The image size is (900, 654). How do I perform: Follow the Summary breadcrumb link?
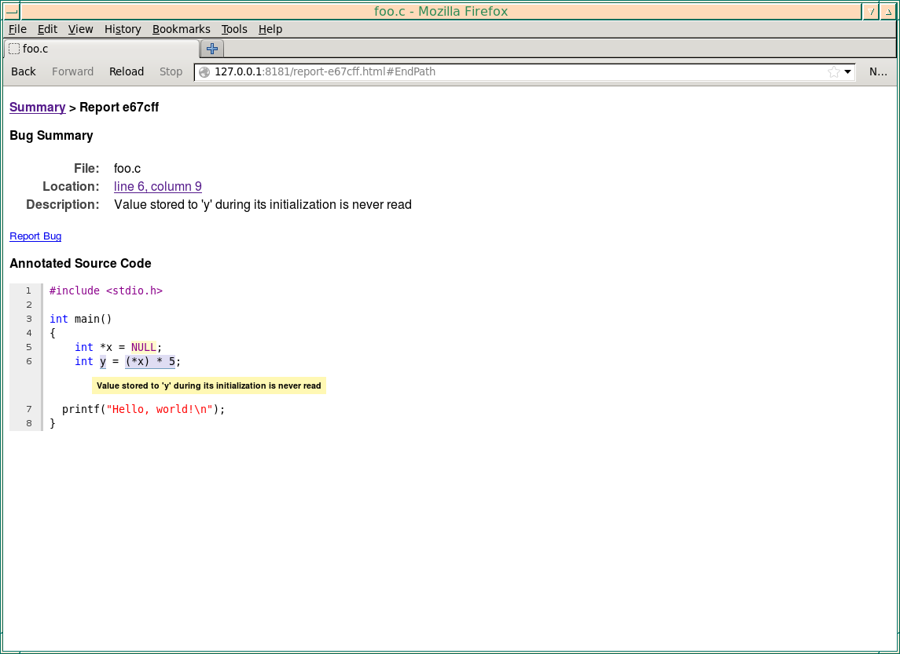(38, 108)
